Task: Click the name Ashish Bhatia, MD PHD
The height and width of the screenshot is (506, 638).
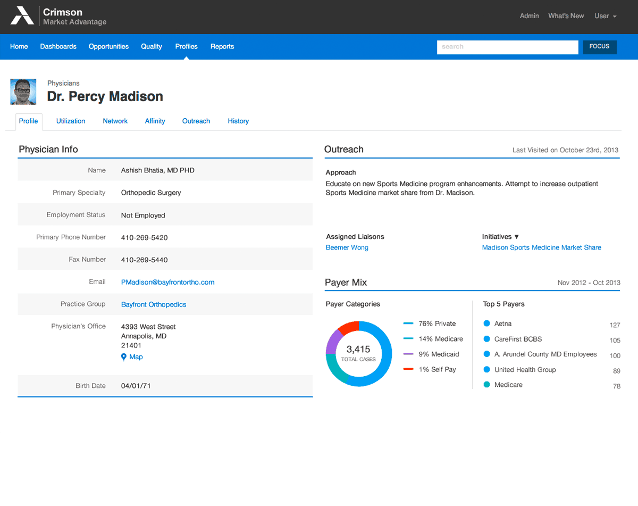Action: pyautogui.click(x=158, y=171)
